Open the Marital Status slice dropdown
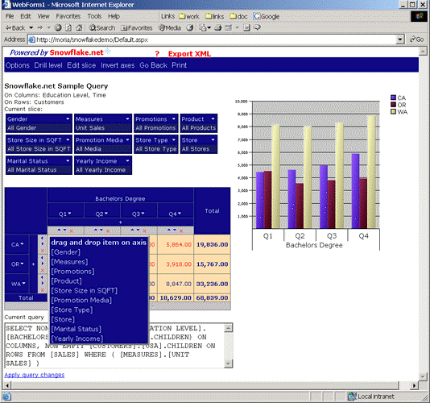This screenshot has width=430, height=403. click(68, 160)
